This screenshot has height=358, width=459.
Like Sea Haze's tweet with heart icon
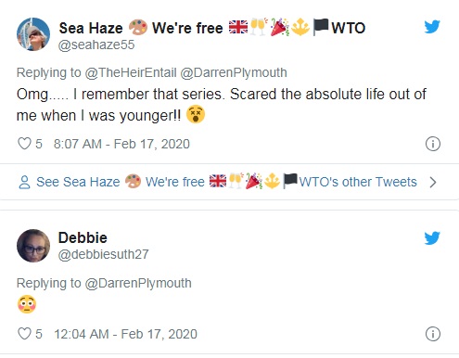pos(24,144)
